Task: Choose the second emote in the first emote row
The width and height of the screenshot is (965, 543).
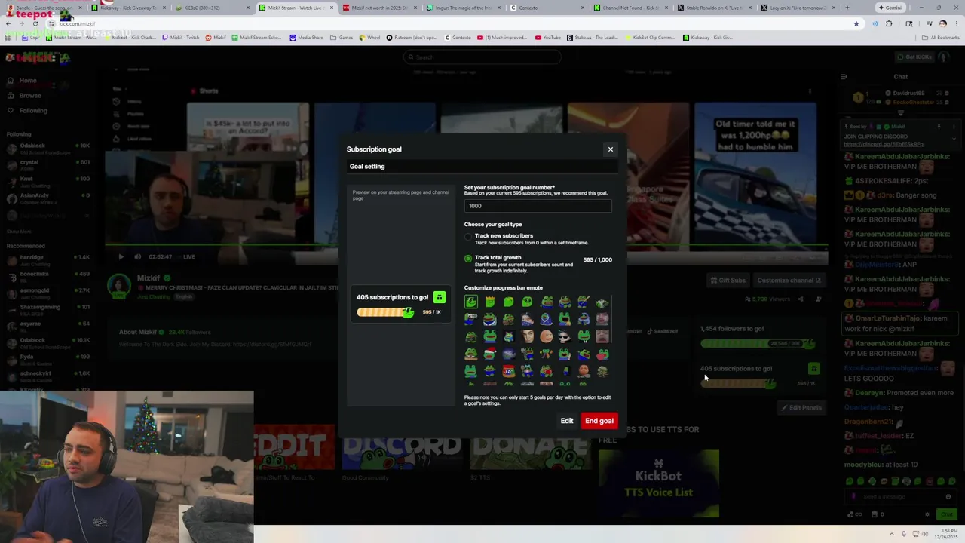Action: pos(490,302)
